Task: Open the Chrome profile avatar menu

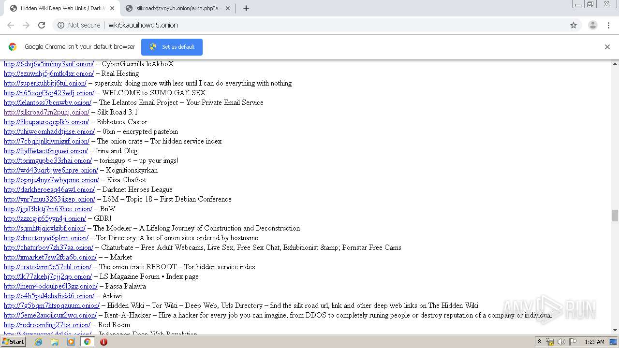Action: coord(593,25)
